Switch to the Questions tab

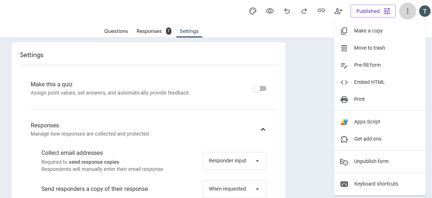click(116, 31)
